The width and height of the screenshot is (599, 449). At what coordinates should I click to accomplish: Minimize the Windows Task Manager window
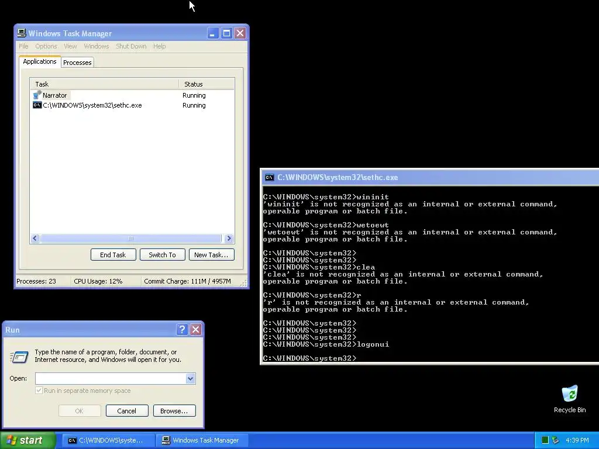(213, 33)
